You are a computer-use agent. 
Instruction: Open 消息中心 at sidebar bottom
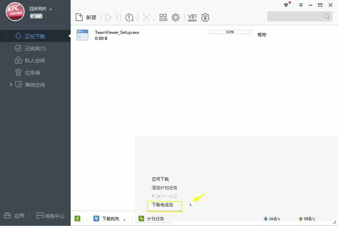tap(50, 216)
